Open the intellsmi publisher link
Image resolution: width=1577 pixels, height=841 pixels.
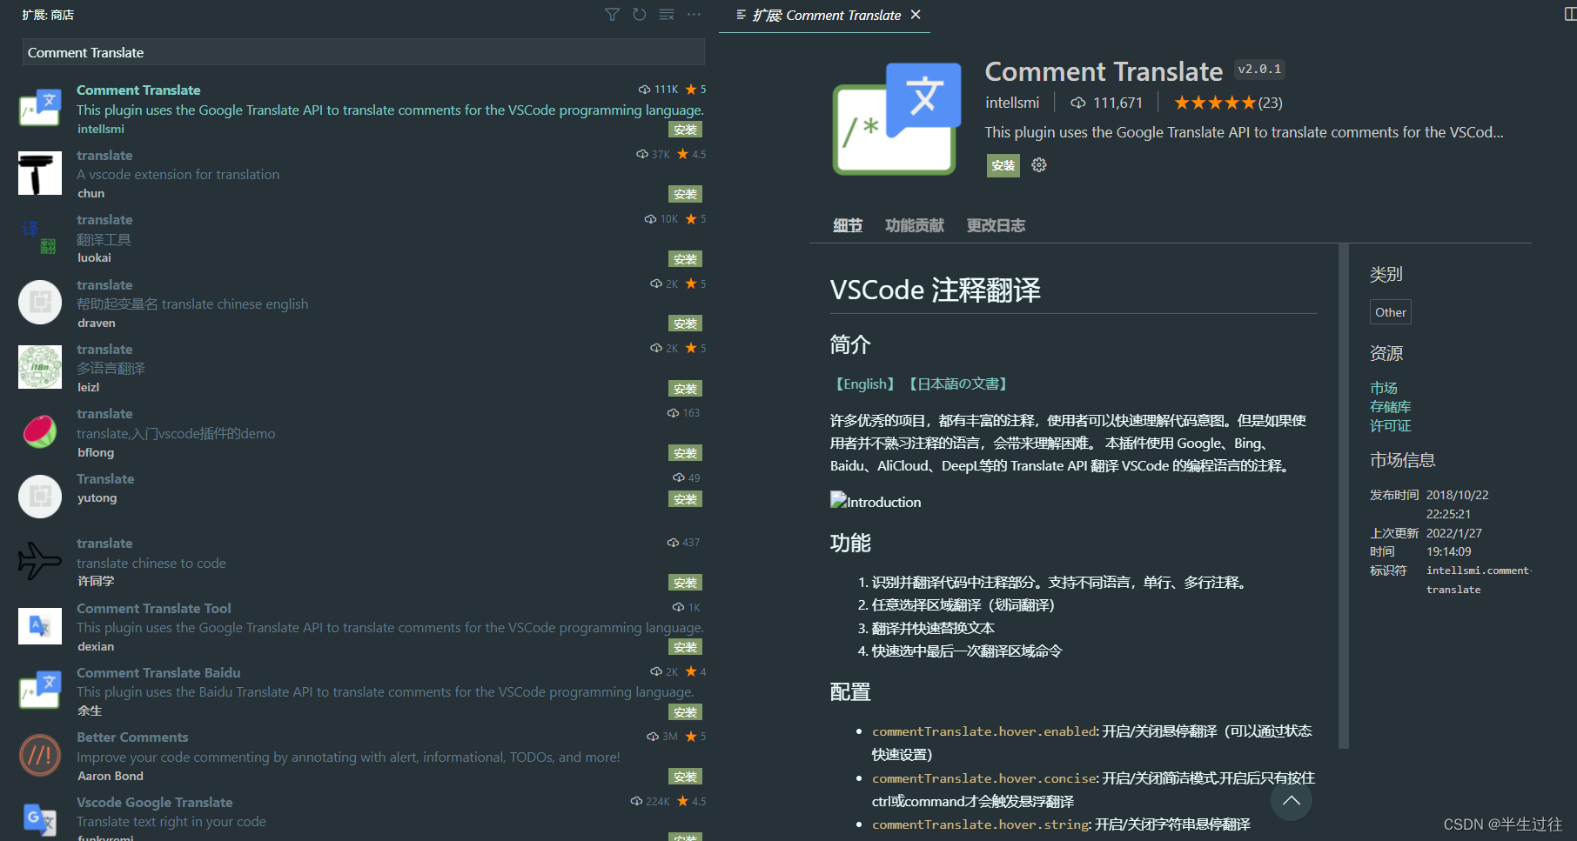click(x=1012, y=103)
